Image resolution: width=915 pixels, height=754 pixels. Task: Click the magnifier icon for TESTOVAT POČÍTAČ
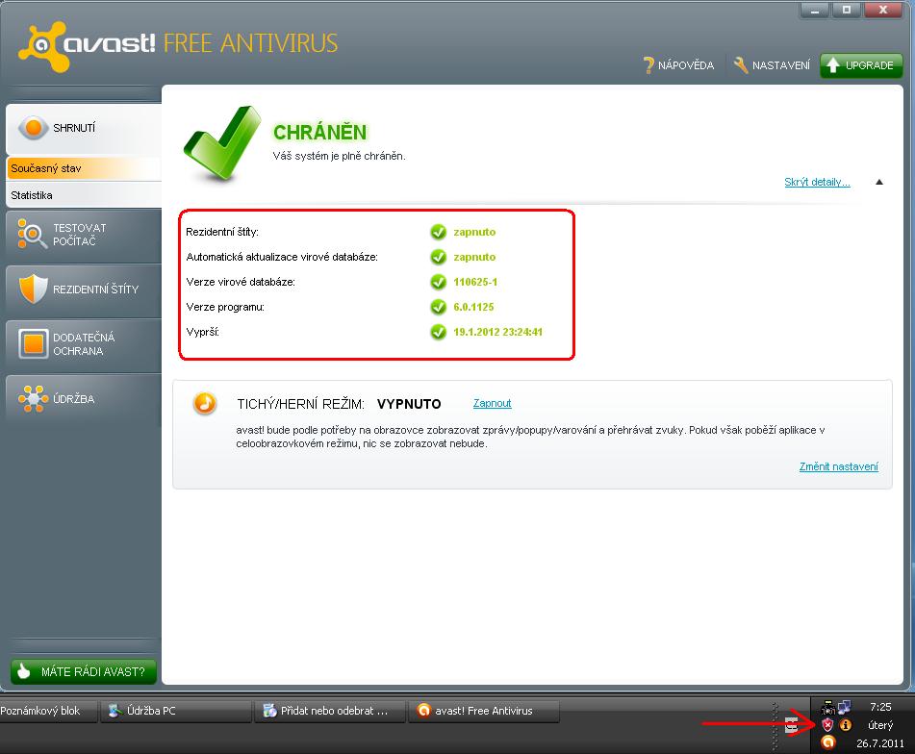(x=32, y=234)
